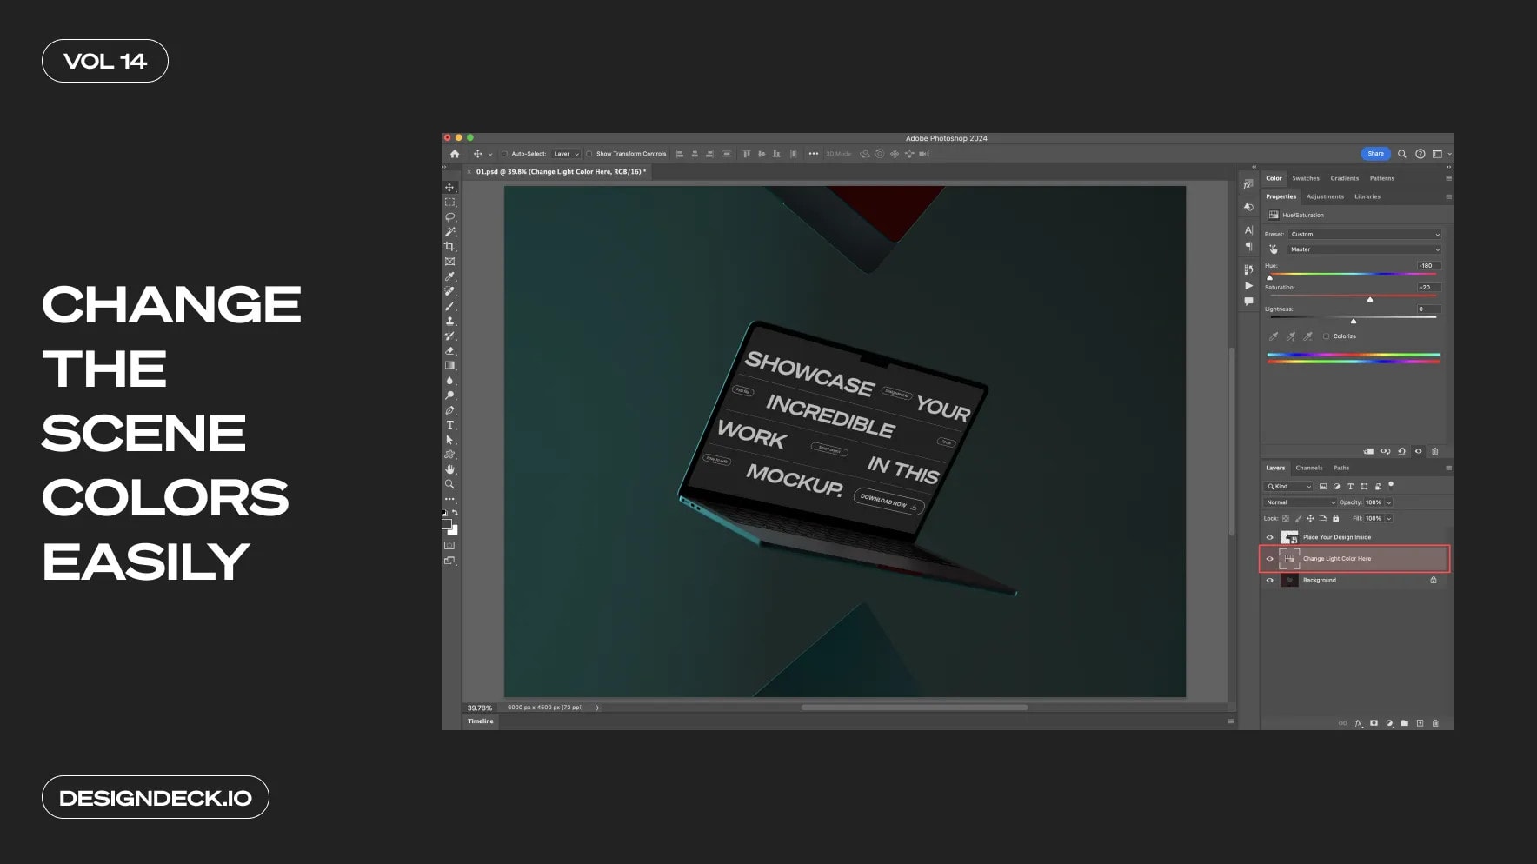Click the delete layer trash icon
The image size is (1537, 864).
(x=1435, y=723)
